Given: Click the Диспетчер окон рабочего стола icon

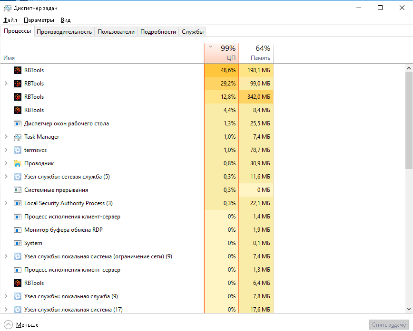Looking at the screenshot, I should click(x=18, y=123).
